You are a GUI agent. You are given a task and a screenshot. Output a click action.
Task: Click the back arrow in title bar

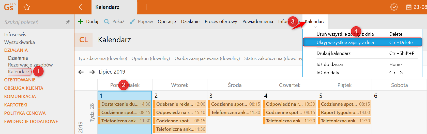(x=83, y=7)
